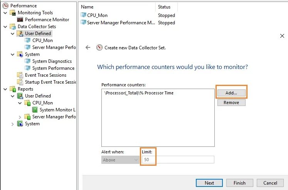
Task: Click the Remove button
Action: [231, 103]
